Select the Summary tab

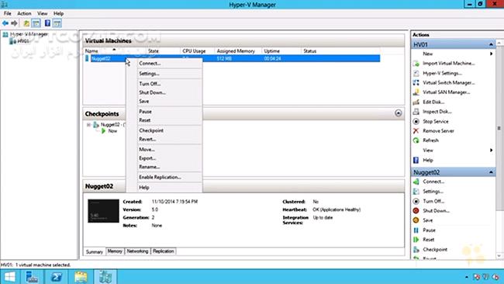tap(94, 251)
